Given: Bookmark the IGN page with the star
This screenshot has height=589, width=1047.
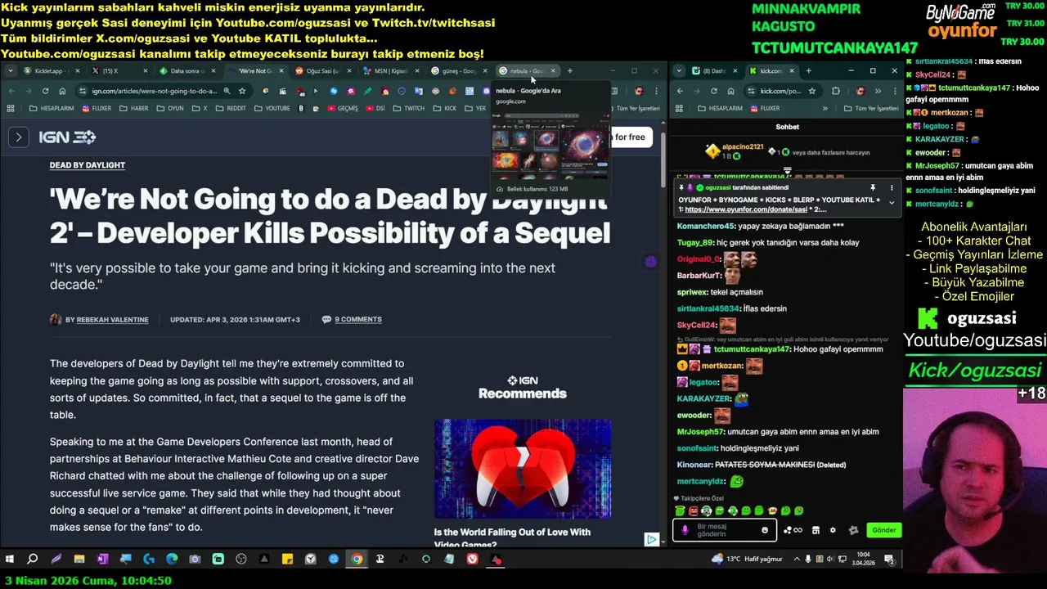Looking at the screenshot, I should [242, 91].
